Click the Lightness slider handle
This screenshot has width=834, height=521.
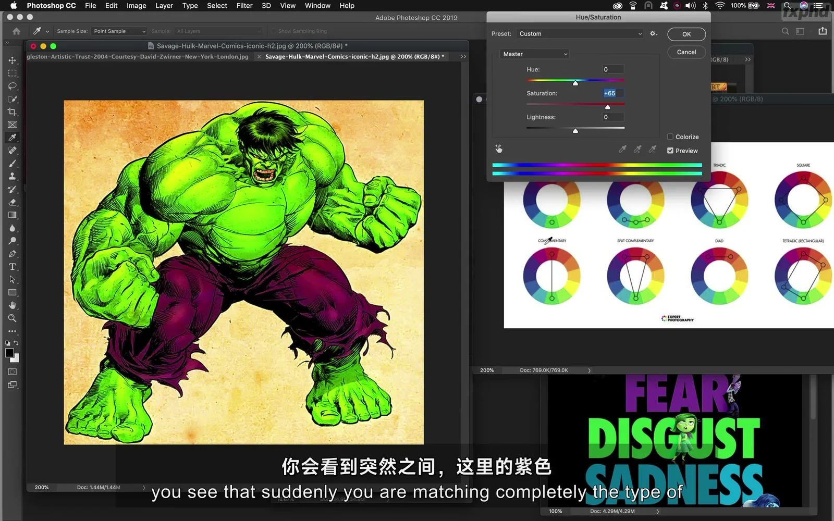pyautogui.click(x=575, y=131)
